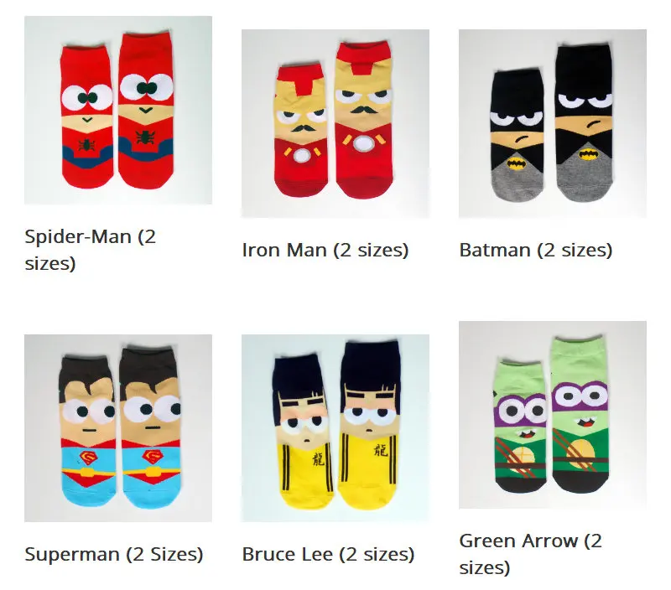Select the larger yellow Bruce Lee sock
Screen dimensions: 671x590
tap(369, 425)
